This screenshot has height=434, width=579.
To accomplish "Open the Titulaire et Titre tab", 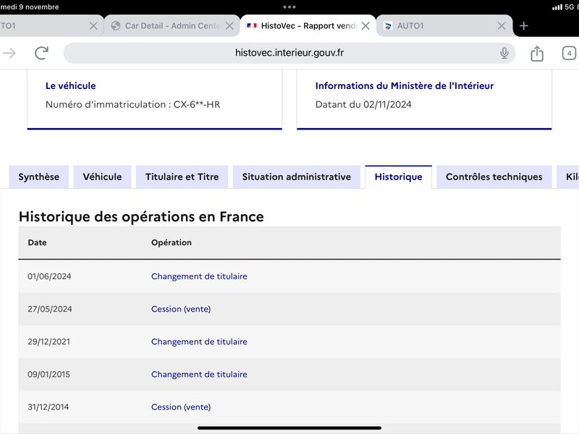I will (182, 176).
